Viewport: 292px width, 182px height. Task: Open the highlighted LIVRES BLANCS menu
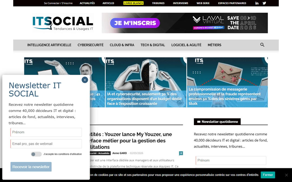(x=134, y=3)
